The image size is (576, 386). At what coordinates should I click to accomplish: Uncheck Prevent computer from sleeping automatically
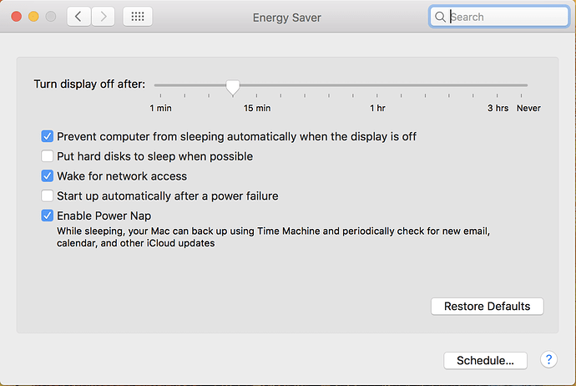coord(47,136)
